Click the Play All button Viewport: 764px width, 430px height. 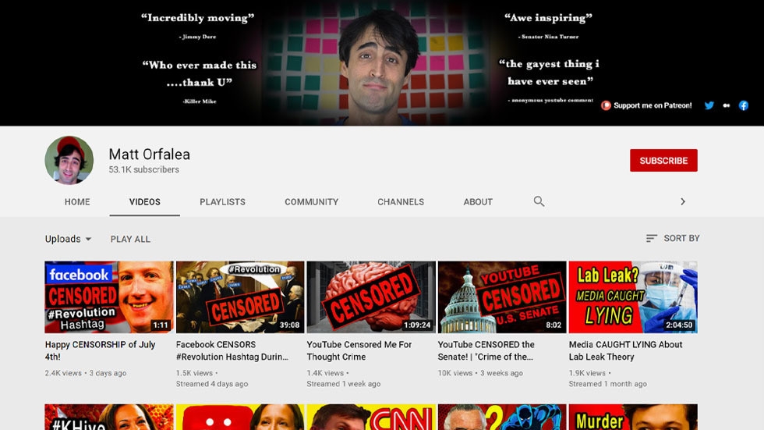point(130,240)
